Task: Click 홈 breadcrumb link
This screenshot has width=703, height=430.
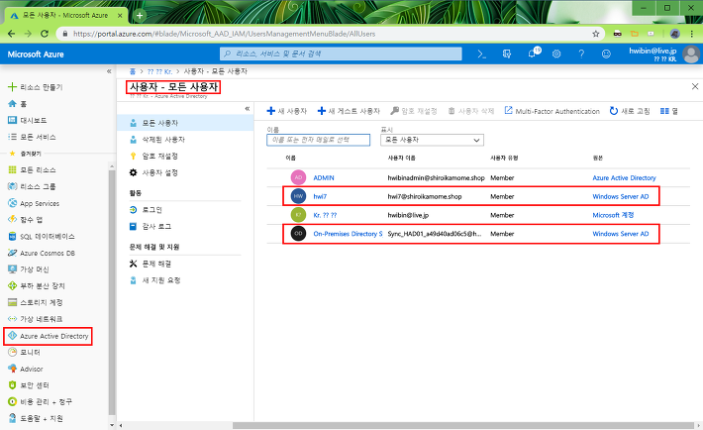Action: click(133, 71)
